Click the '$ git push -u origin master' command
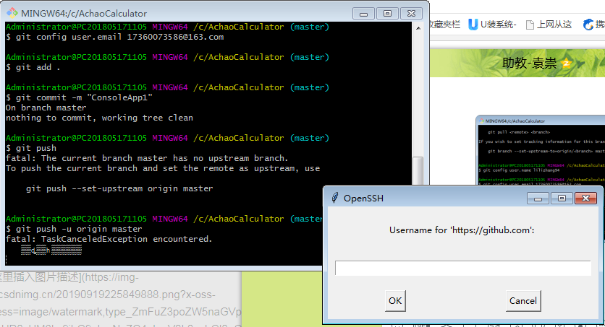The image size is (605, 327). pos(74,229)
